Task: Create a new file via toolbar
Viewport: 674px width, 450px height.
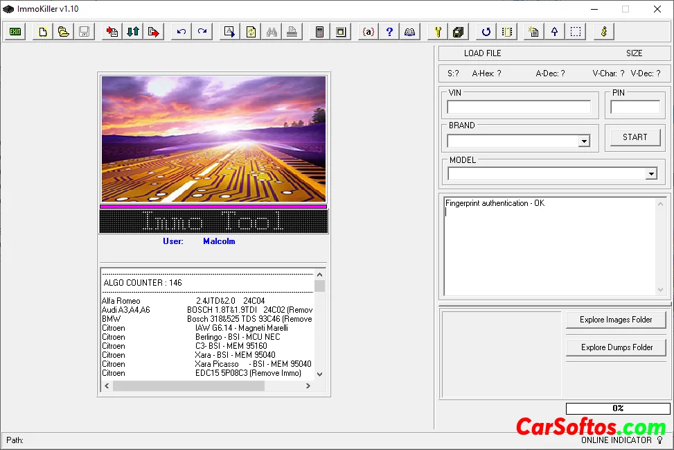Action: 43,32
